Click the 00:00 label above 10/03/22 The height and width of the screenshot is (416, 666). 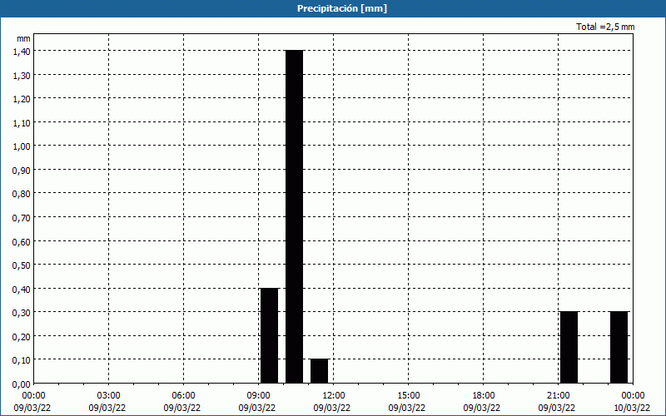(x=633, y=396)
